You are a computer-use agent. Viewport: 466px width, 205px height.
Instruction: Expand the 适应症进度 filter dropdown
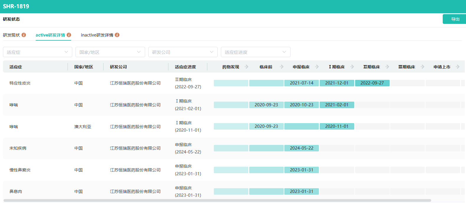point(255,52)
